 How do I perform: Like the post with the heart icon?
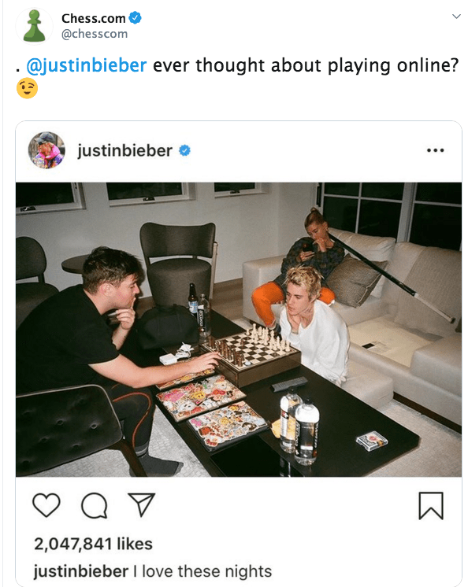click(x=46, y=505)
